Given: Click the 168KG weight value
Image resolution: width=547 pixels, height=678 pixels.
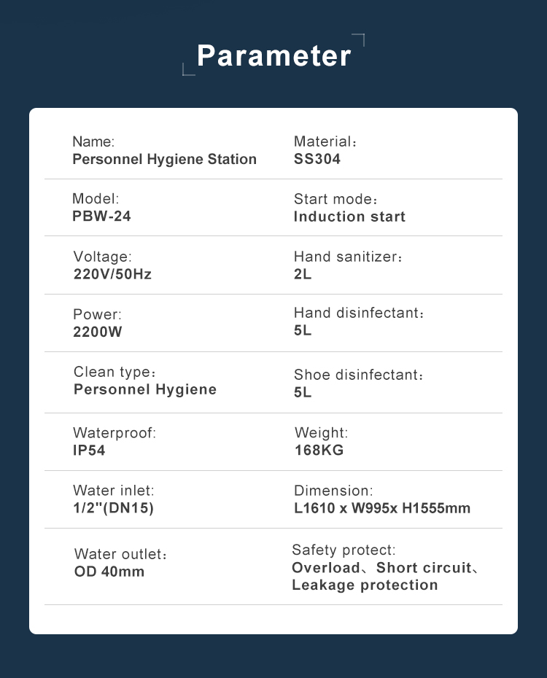Looking at the screenshot, I should pos(319,450).
